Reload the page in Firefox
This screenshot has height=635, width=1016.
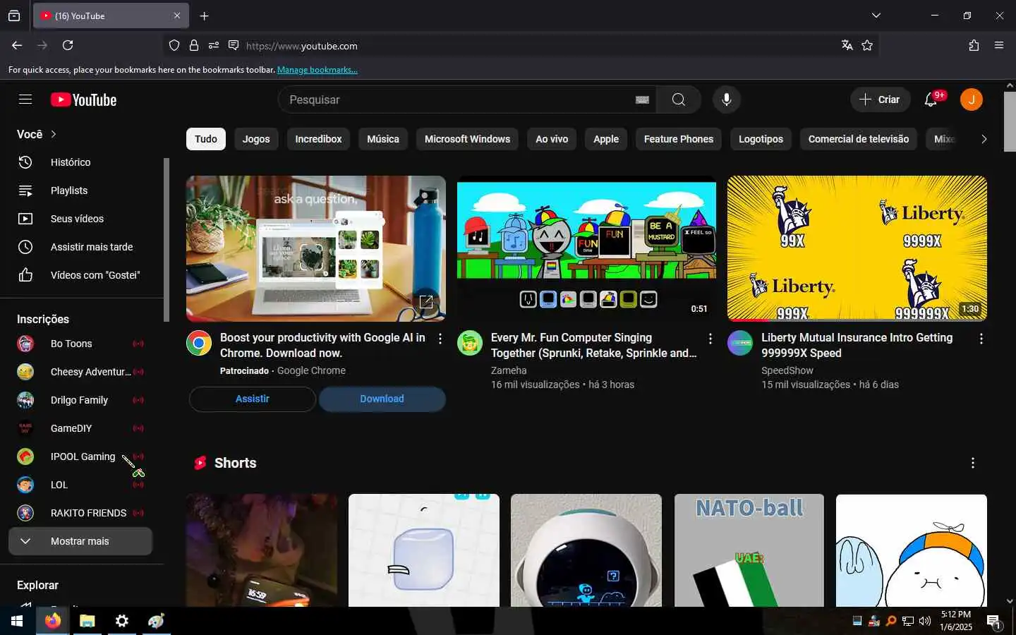tap(68, 45)
